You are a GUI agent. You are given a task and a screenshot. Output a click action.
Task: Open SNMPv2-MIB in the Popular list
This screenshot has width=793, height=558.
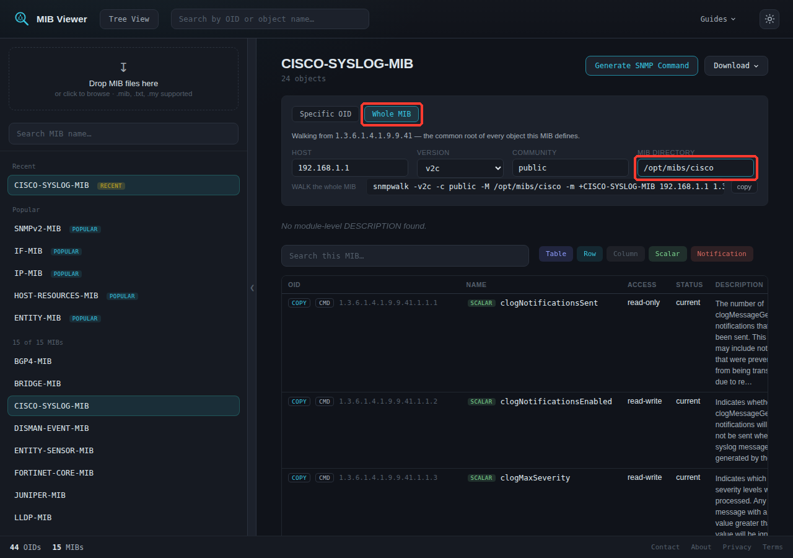point(123,229)
